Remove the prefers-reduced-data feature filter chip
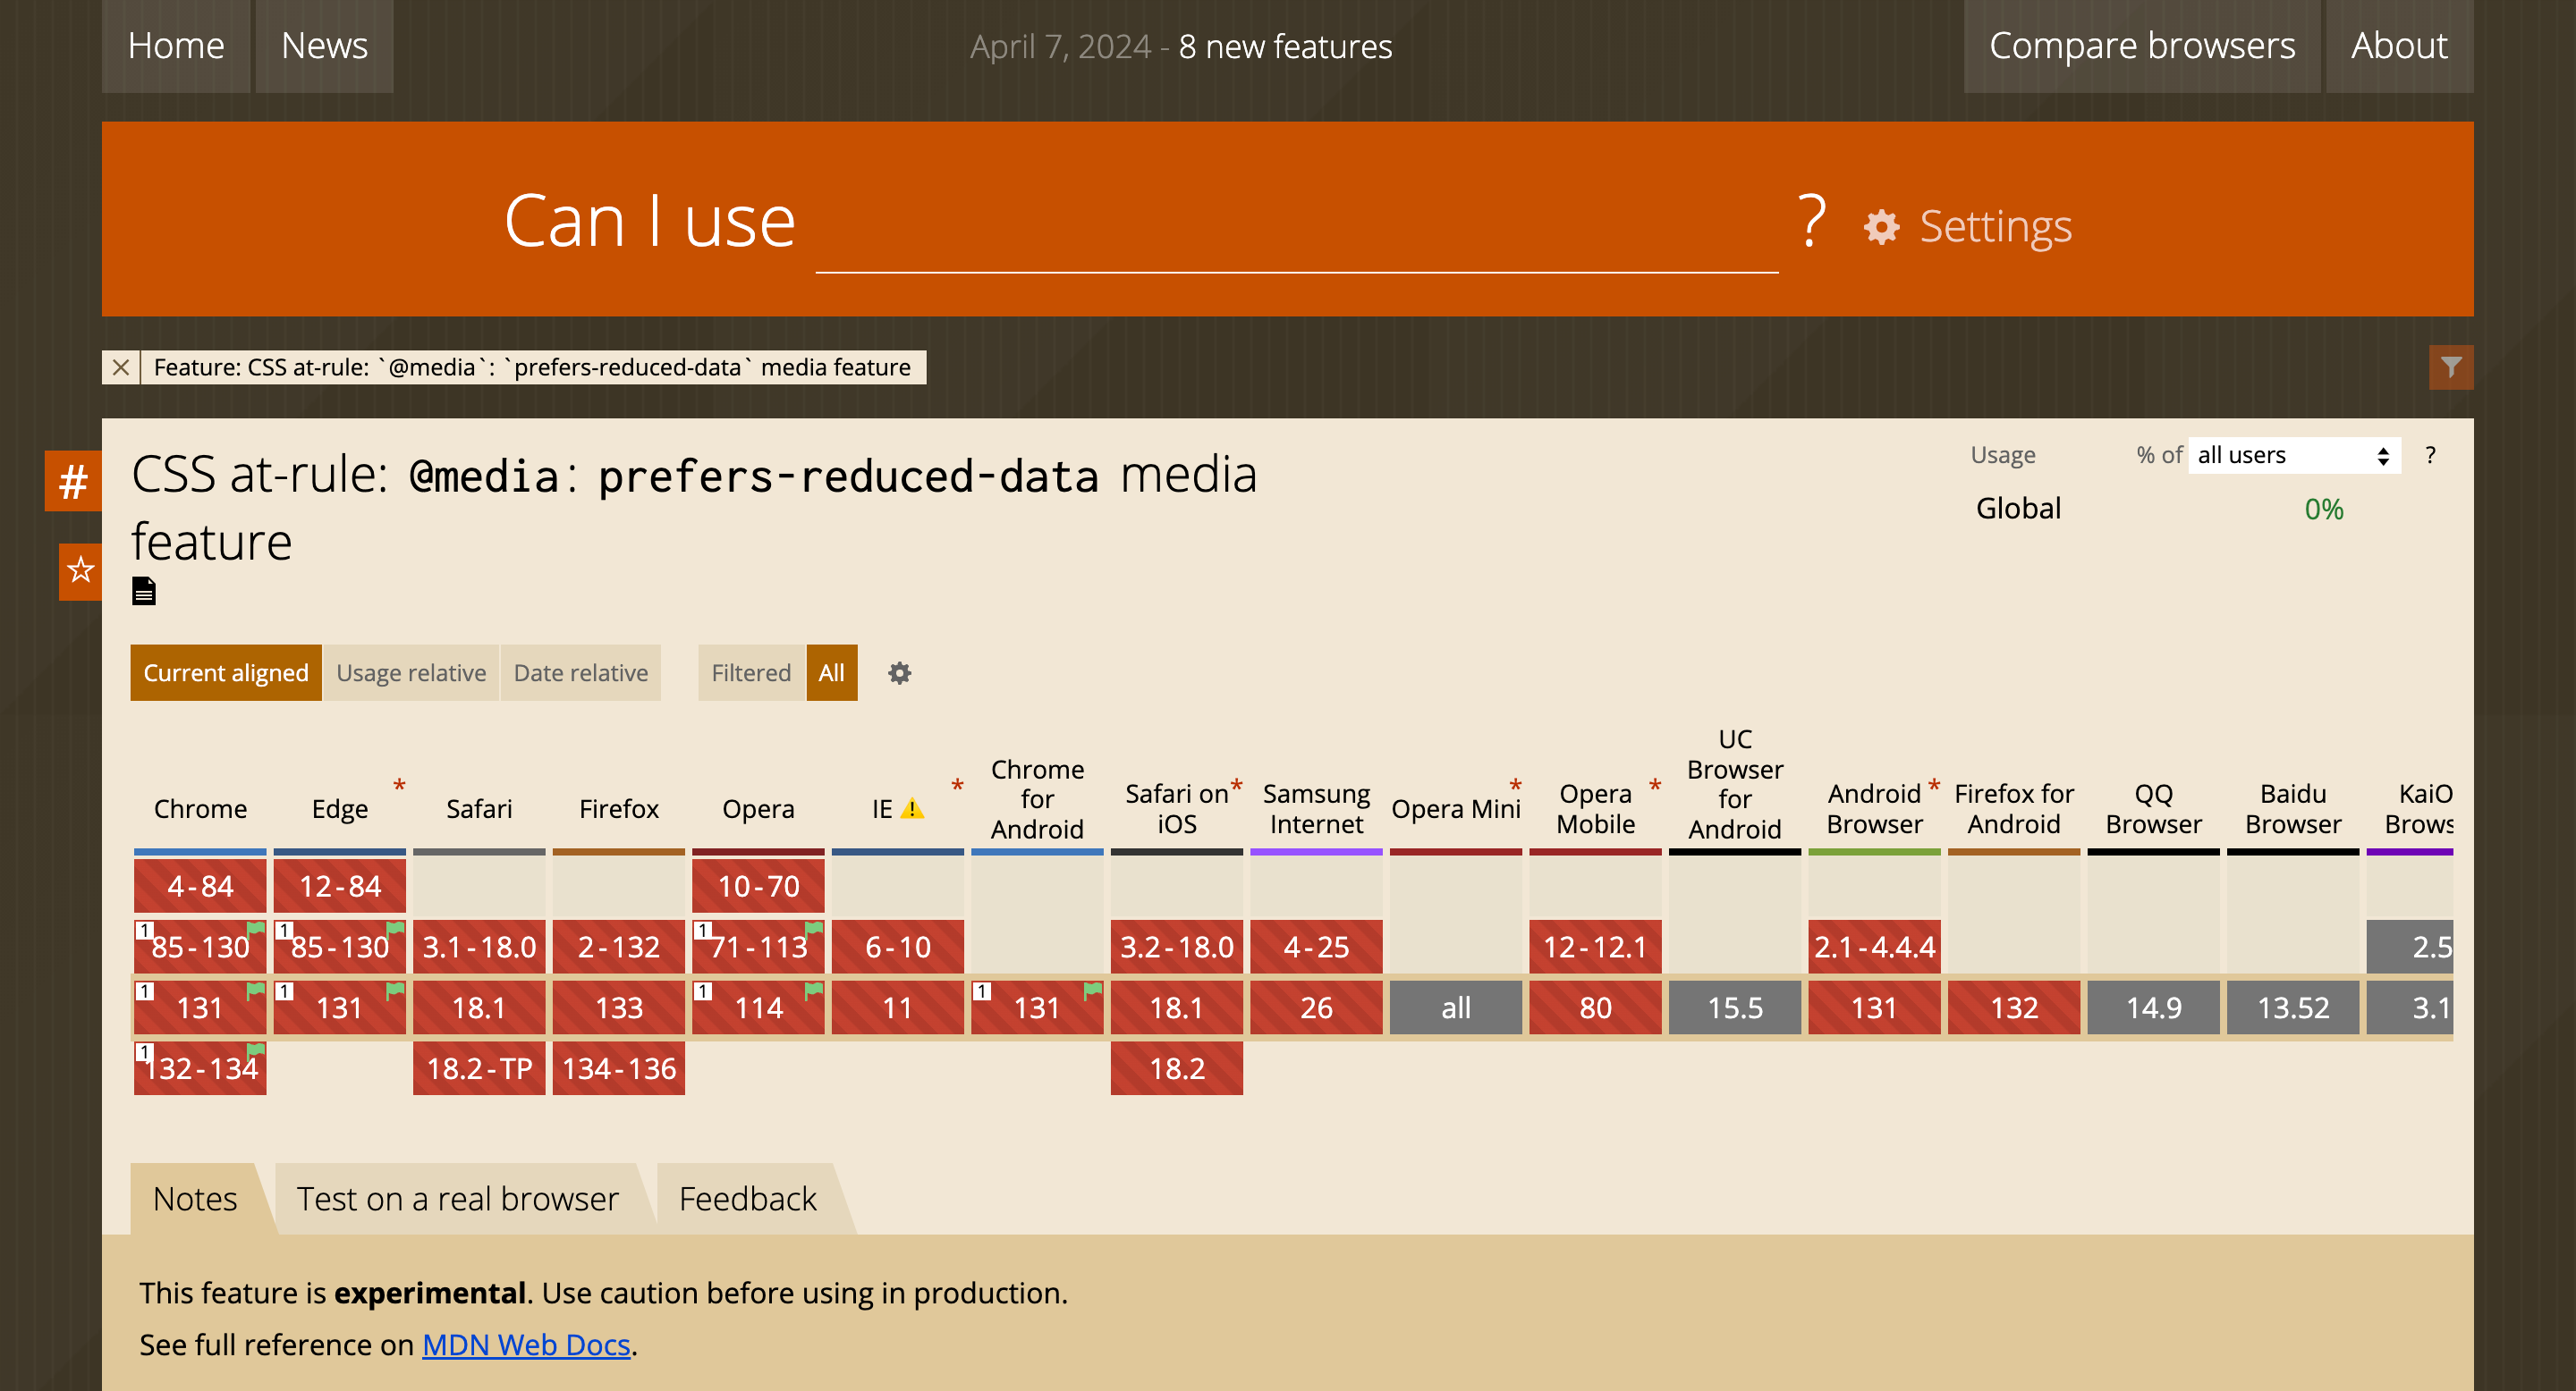2576x1391 pixels. click(121, 367)
